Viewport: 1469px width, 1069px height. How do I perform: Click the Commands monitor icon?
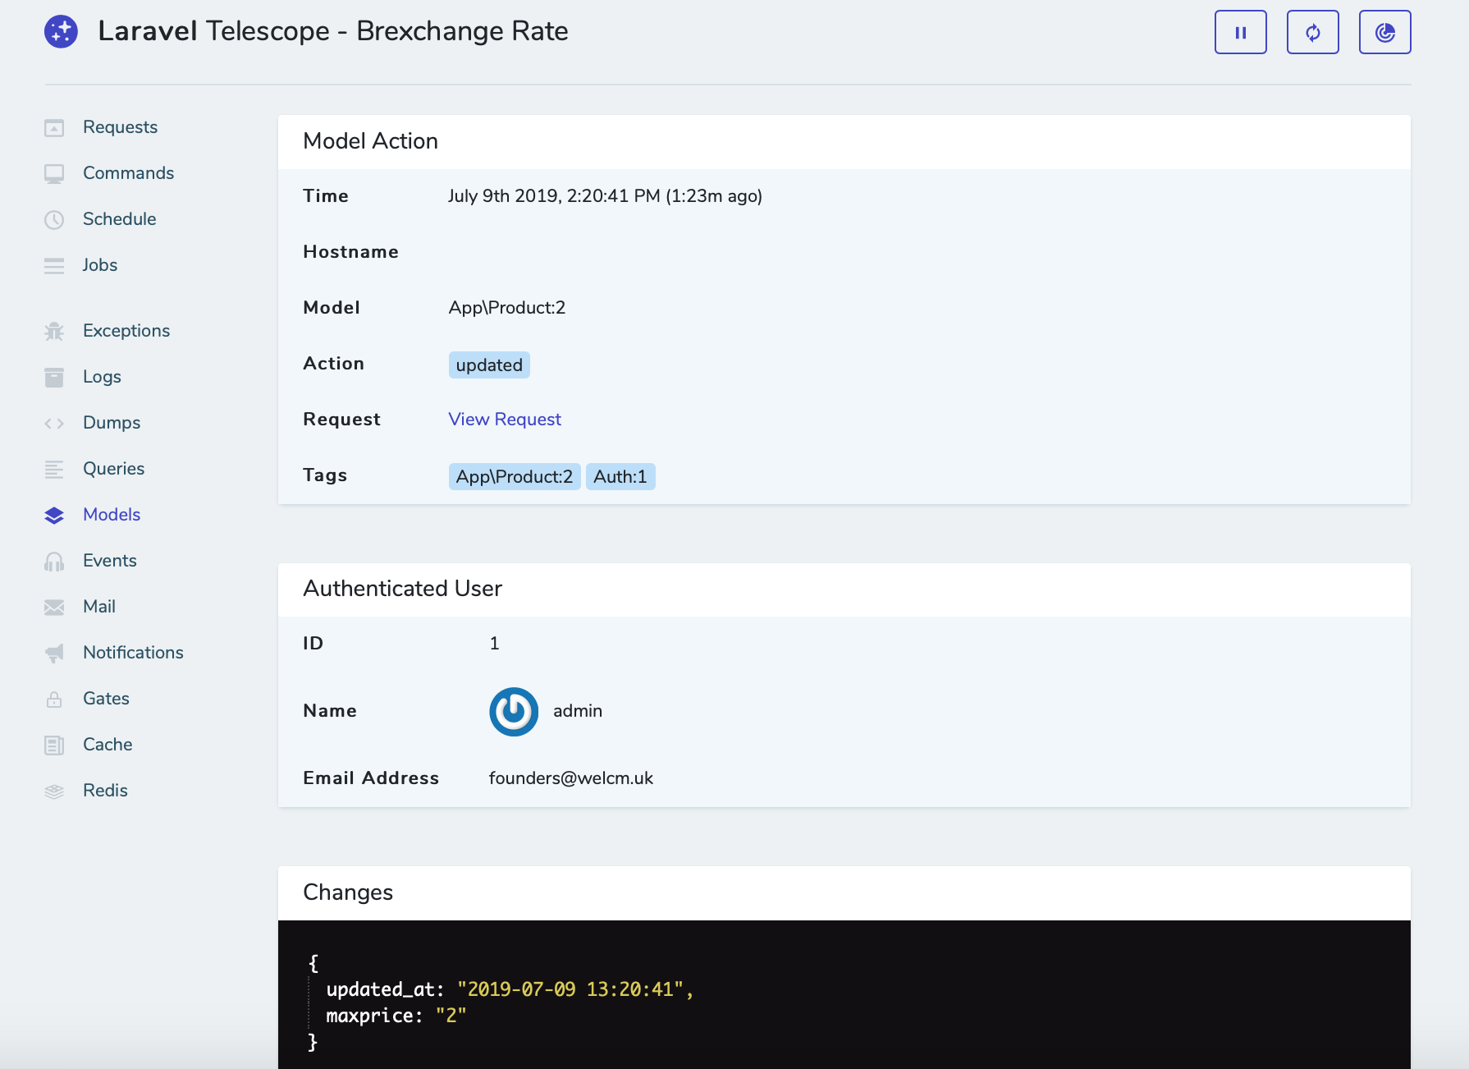[x=54, y=174]
